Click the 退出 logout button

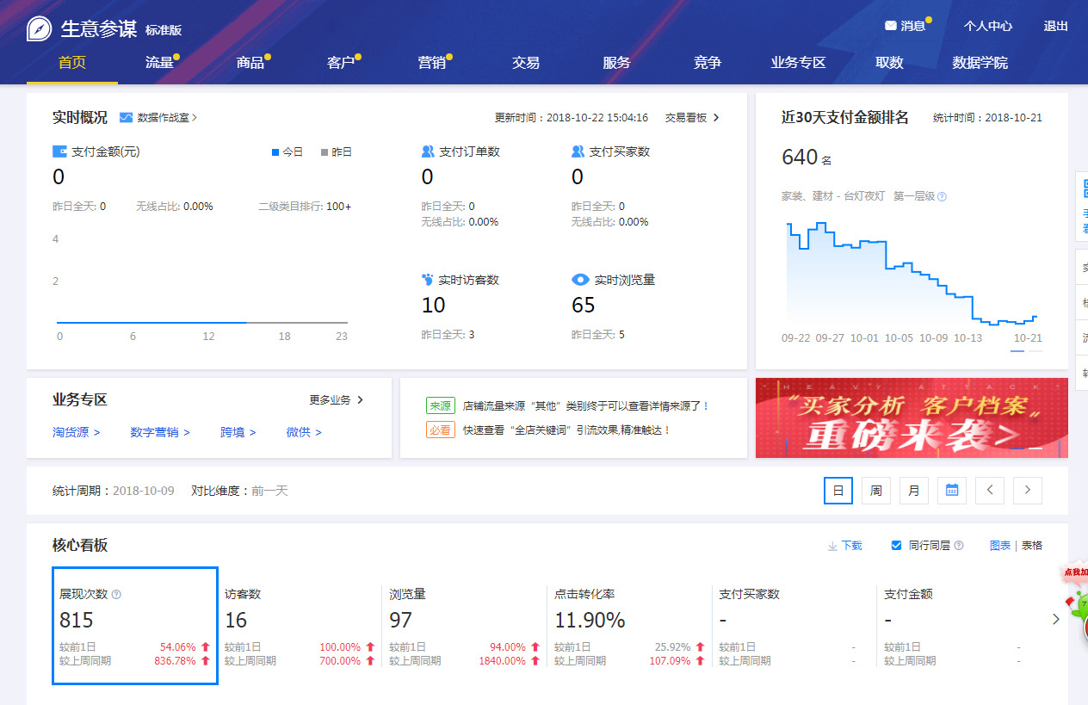tap(1055, 26)
